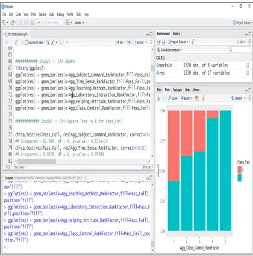The height and width of the screenshot is (256, 253).
Task: Click the workspace panes grid icon
Action: click(x=68, y=22)
